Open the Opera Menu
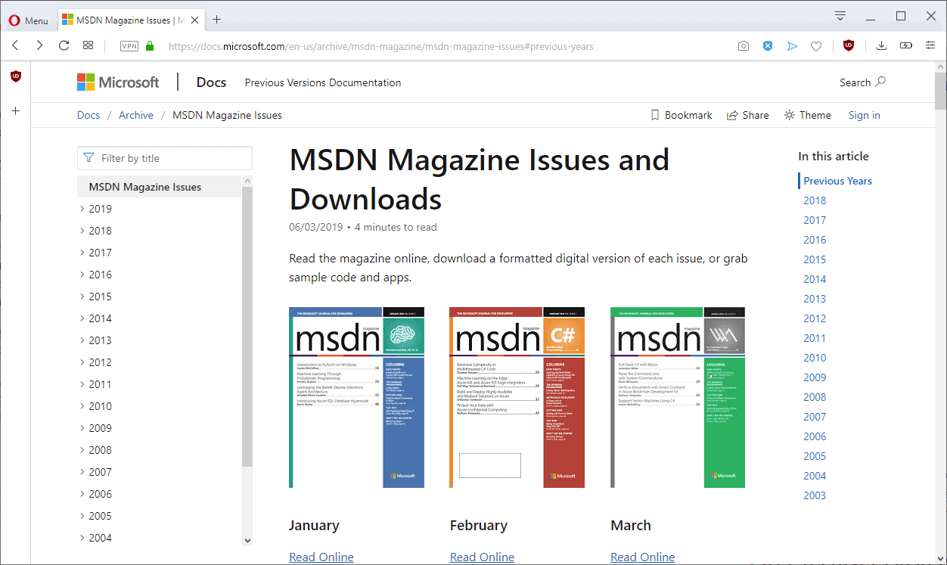Viewport: 947px width, 565px height. pos(28,20)
